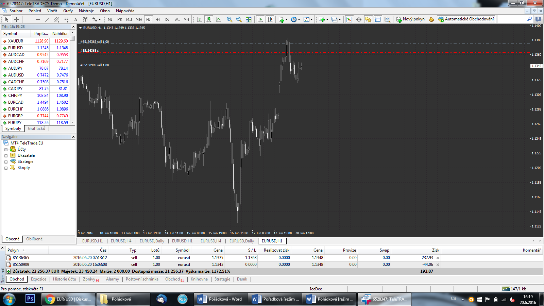
Task: Open the MetaEditor book icon
Action: coord(431,19)
